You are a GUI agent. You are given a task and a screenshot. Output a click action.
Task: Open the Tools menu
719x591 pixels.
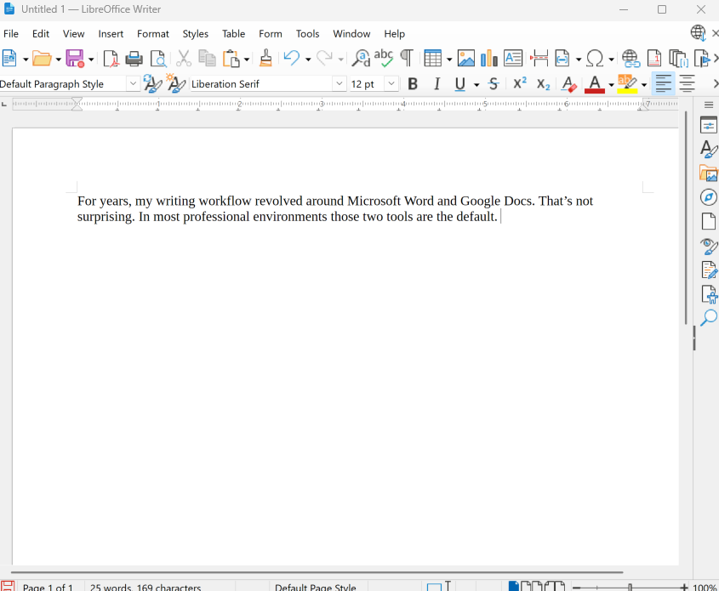coord(307,34)
